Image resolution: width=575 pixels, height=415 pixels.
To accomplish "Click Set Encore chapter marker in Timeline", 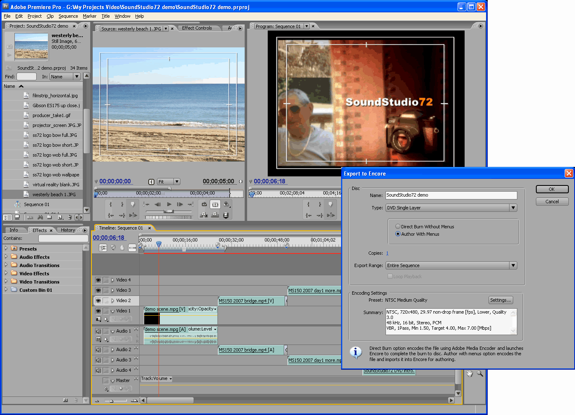I will 113,248.
